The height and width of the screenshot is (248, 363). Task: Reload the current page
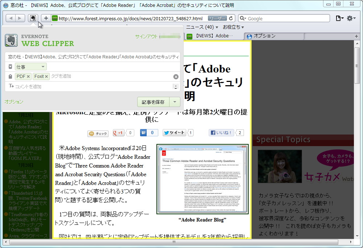[231, 18]
